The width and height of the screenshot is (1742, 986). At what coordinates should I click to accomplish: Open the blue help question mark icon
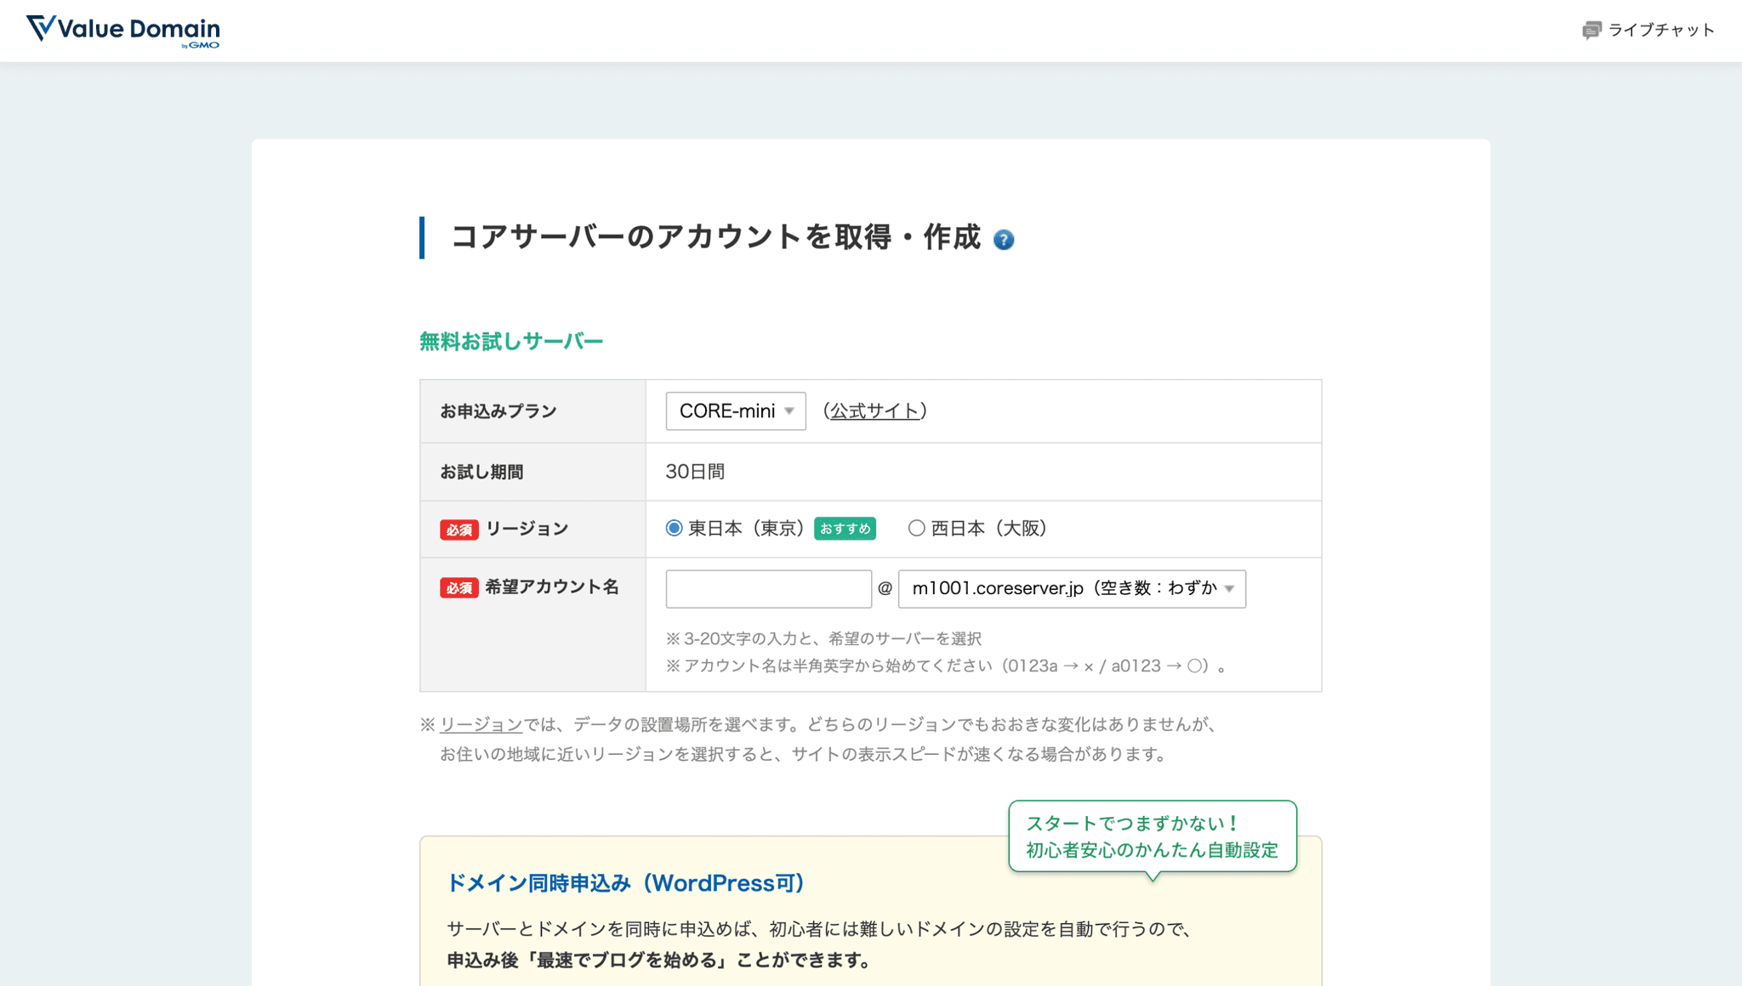pos(1004,240)
